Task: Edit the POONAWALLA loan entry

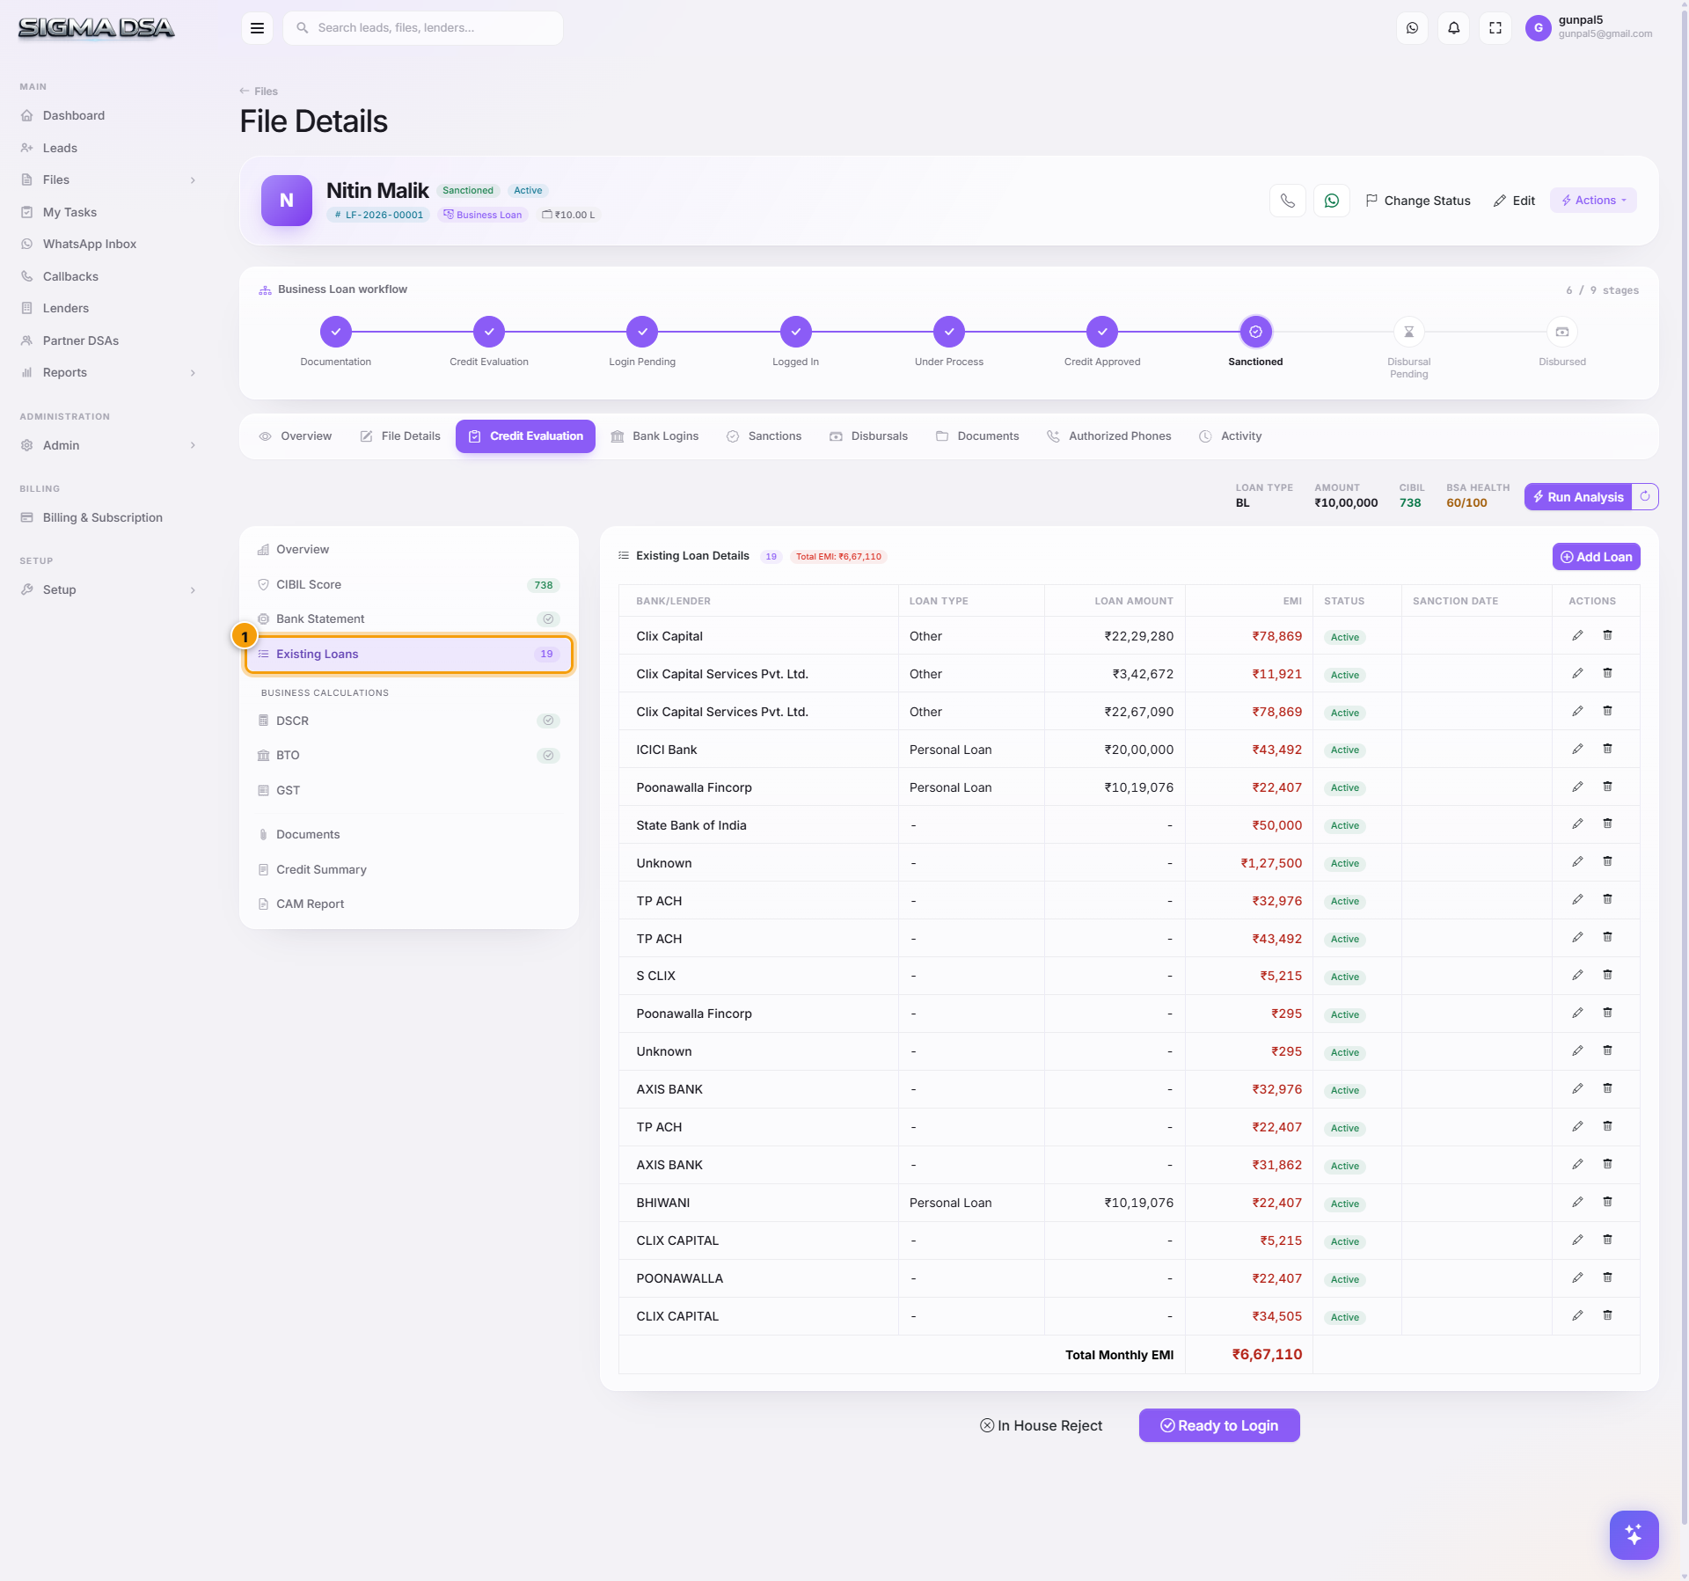Action: point(1577,1277)
